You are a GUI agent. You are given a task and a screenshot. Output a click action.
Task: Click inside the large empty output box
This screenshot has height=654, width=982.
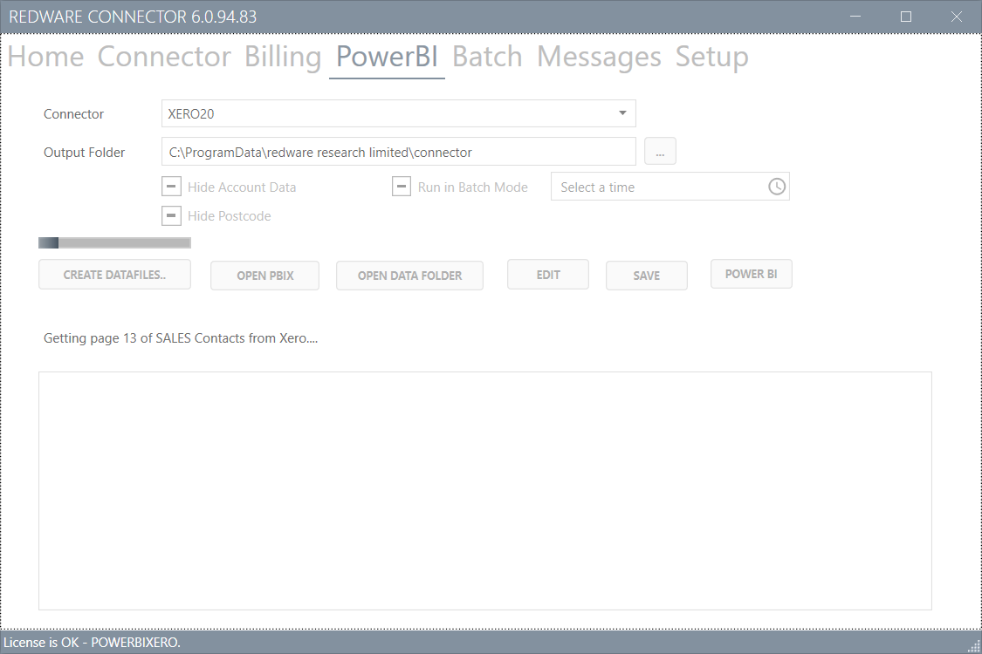coord(485,491)
